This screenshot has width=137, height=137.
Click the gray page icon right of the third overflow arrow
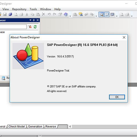[122, 14]
